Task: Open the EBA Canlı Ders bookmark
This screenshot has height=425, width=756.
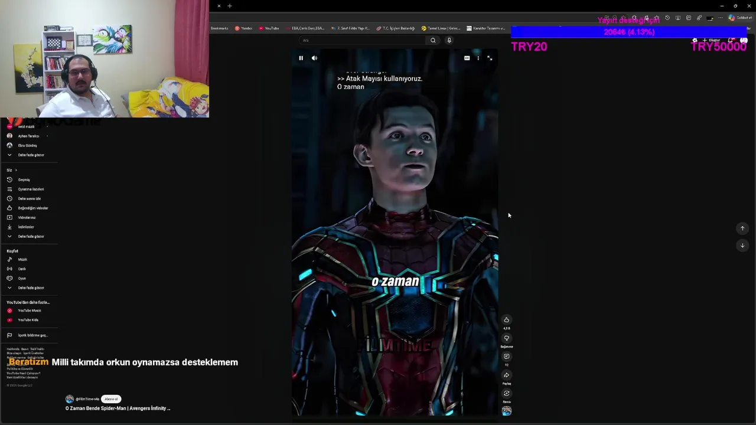Action: click(x=305, y=28)
